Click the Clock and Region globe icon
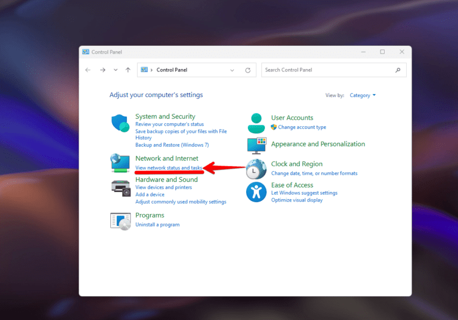458x320 pixels. [256, 169]
